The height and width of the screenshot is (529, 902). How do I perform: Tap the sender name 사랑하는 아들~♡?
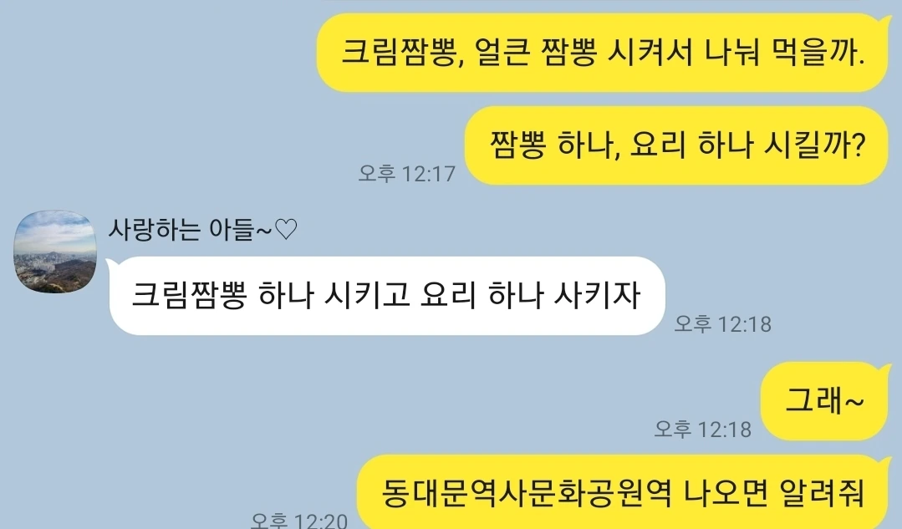coord(203,230)
